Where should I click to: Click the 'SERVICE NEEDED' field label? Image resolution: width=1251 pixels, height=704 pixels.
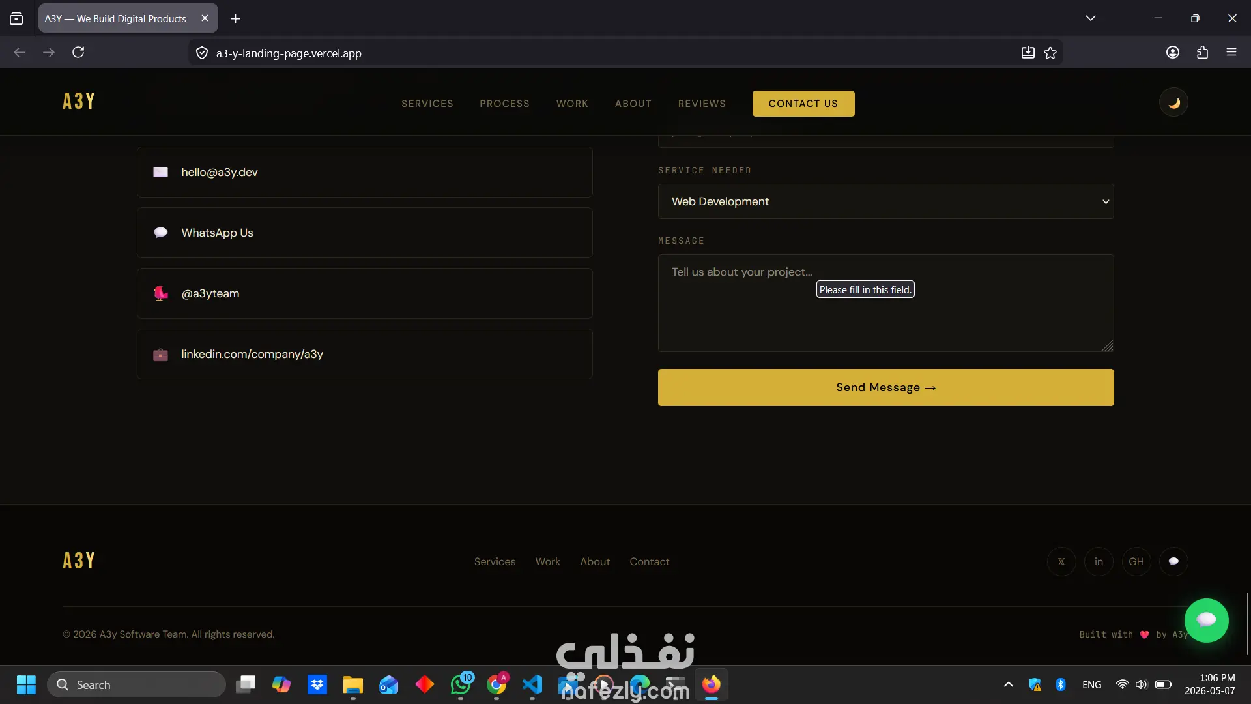point(704,171)
